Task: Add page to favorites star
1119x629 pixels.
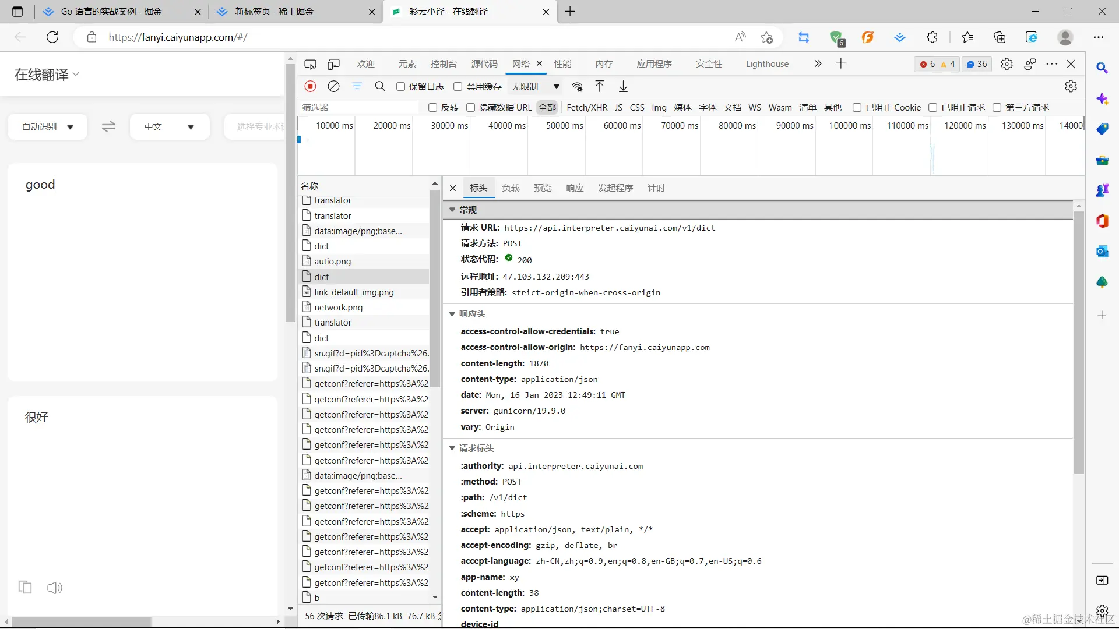Action: click(x=766, y=37)
